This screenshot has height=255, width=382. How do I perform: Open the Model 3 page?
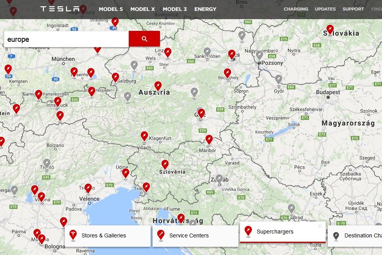(174, 9)
